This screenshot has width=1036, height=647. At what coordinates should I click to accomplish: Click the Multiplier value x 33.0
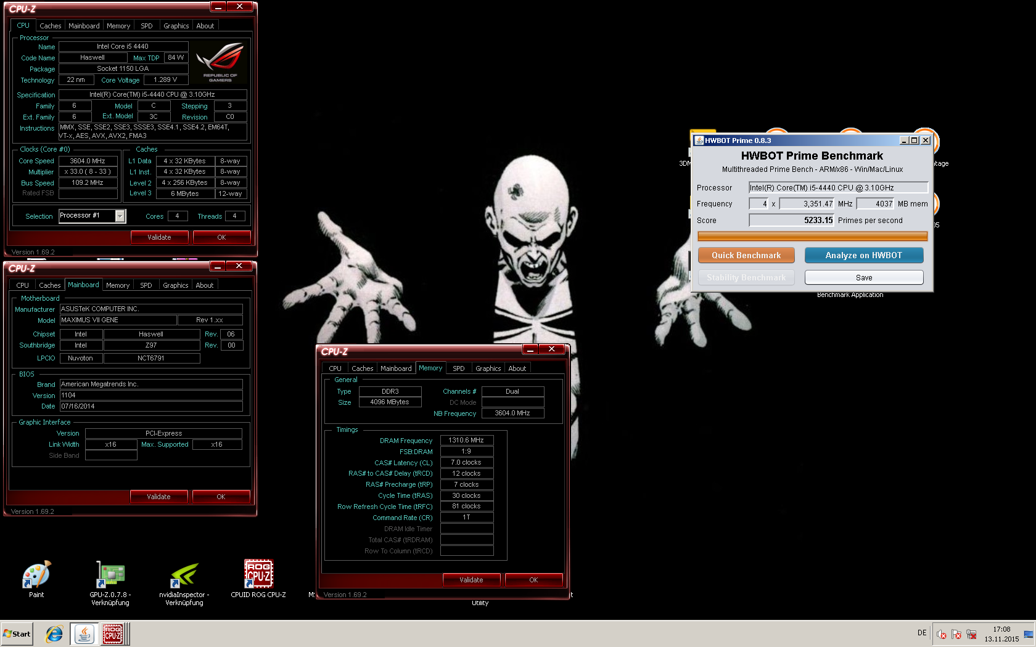(88, 172)
